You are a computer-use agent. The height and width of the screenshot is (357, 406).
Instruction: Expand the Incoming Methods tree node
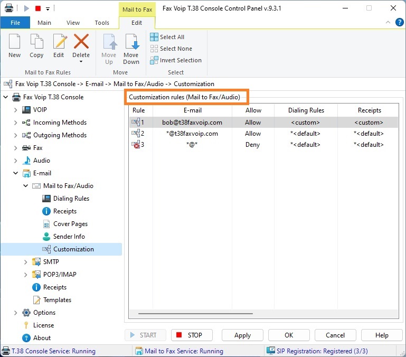(x=15, y=123)
